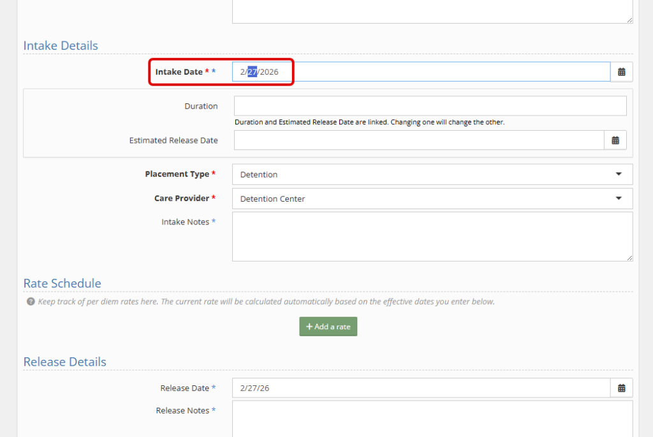
Task: Click into the Duration field
Action: tap(430, 106)
